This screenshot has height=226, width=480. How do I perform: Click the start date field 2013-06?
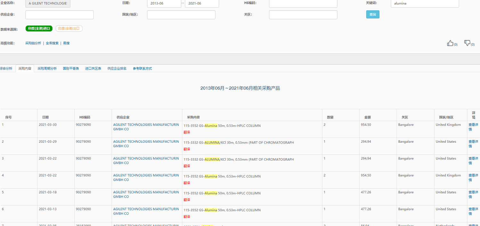pos(164,4)
